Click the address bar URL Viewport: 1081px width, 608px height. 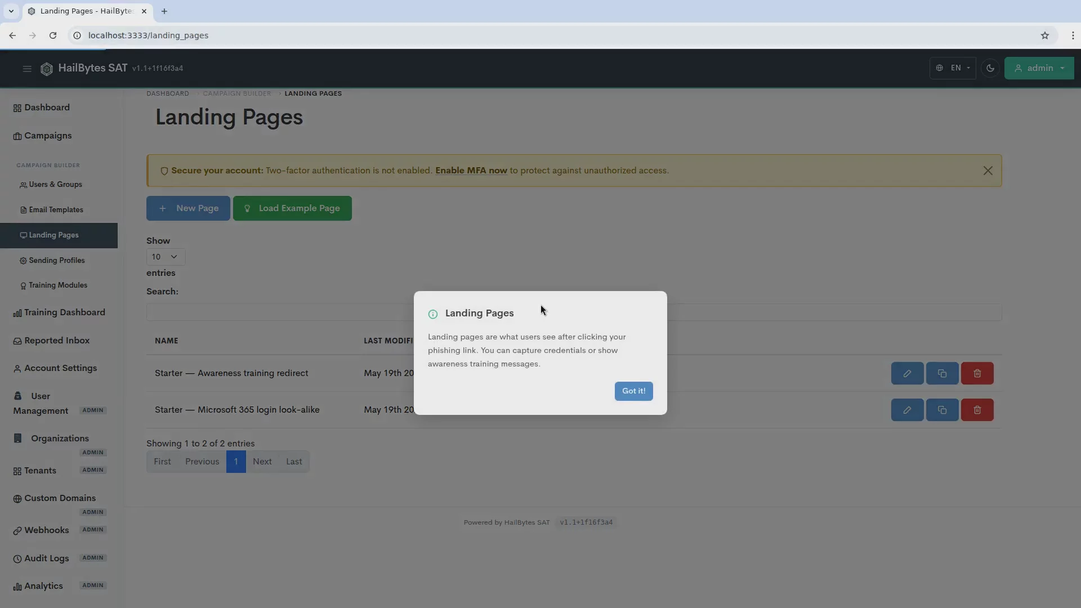[148, 35]
